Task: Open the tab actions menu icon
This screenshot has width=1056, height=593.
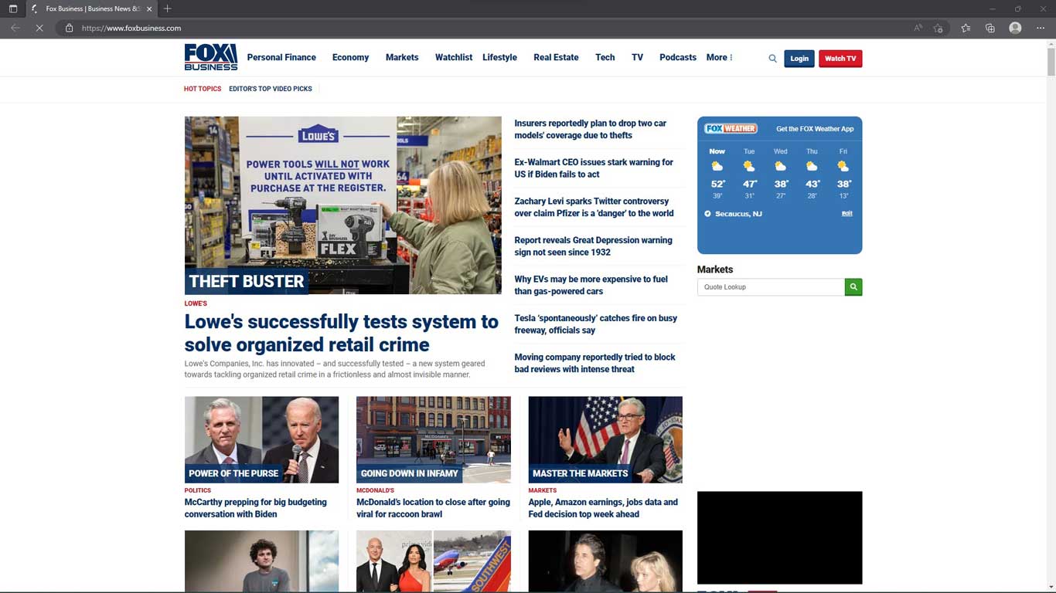Action: click(x=13, y=8)
